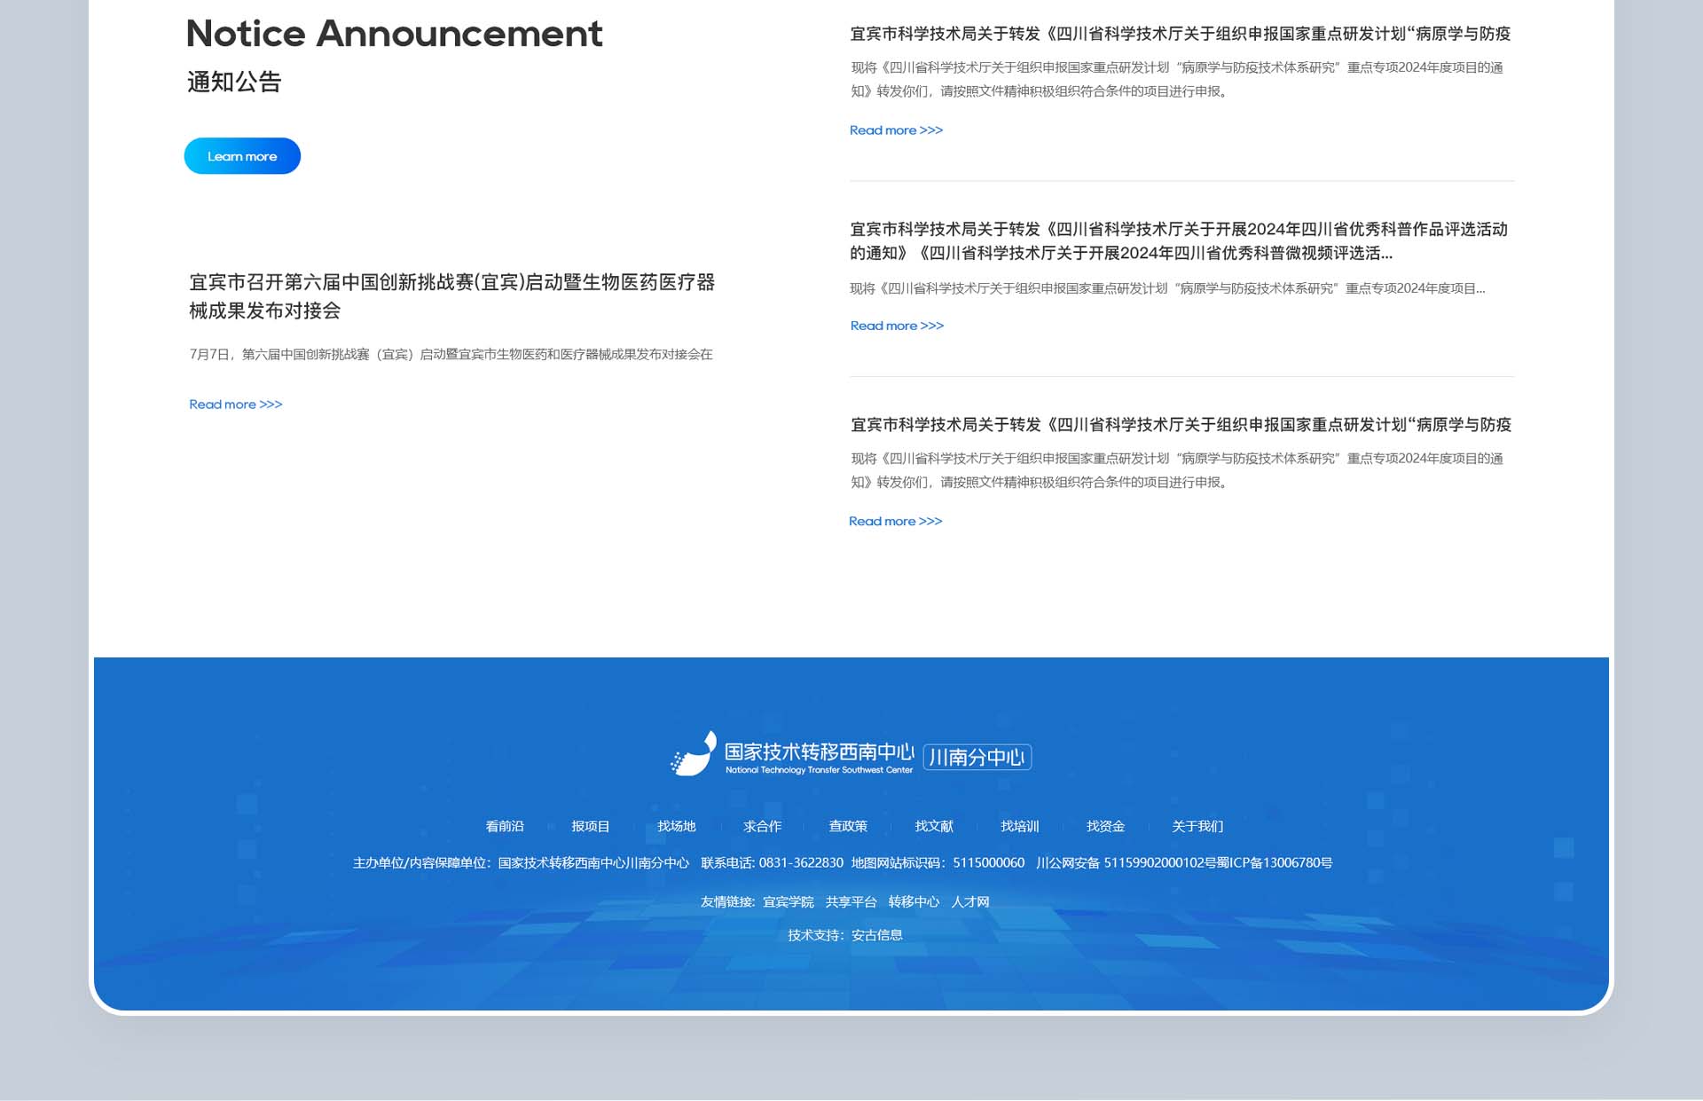This screenshot has height=1101, width=1703.
Task: Open 查政策 in footer navigation
Action: click(848, 826)
